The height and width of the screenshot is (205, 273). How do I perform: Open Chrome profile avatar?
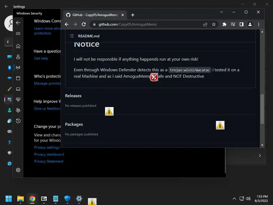[250, 24]
